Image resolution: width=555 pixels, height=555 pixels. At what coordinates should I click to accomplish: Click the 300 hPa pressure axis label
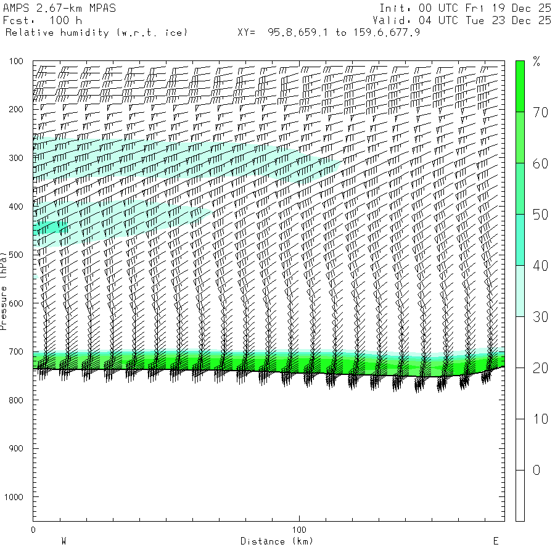point(16,158)
